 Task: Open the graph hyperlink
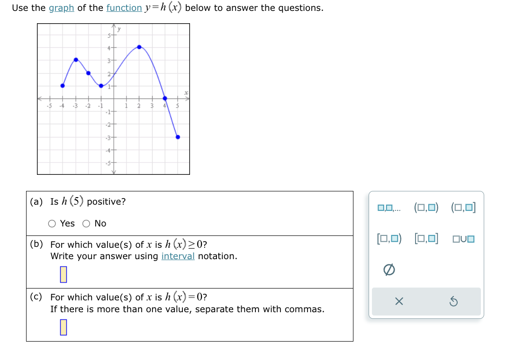pos(61,8)
